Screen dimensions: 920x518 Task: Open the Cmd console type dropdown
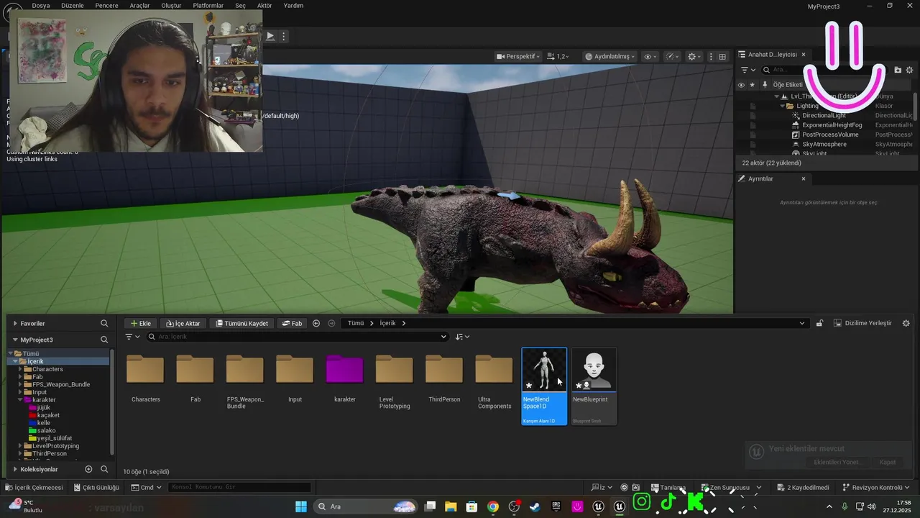146,488
